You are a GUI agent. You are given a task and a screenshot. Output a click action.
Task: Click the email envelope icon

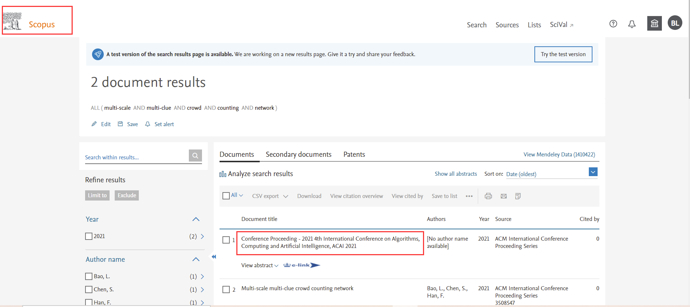[x=504, y=196]
